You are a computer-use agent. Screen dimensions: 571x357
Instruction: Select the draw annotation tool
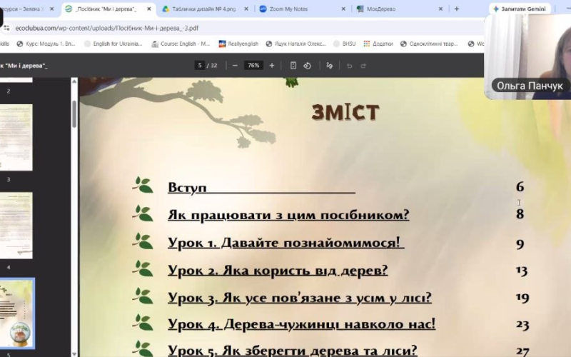click(x=330, y=66)
